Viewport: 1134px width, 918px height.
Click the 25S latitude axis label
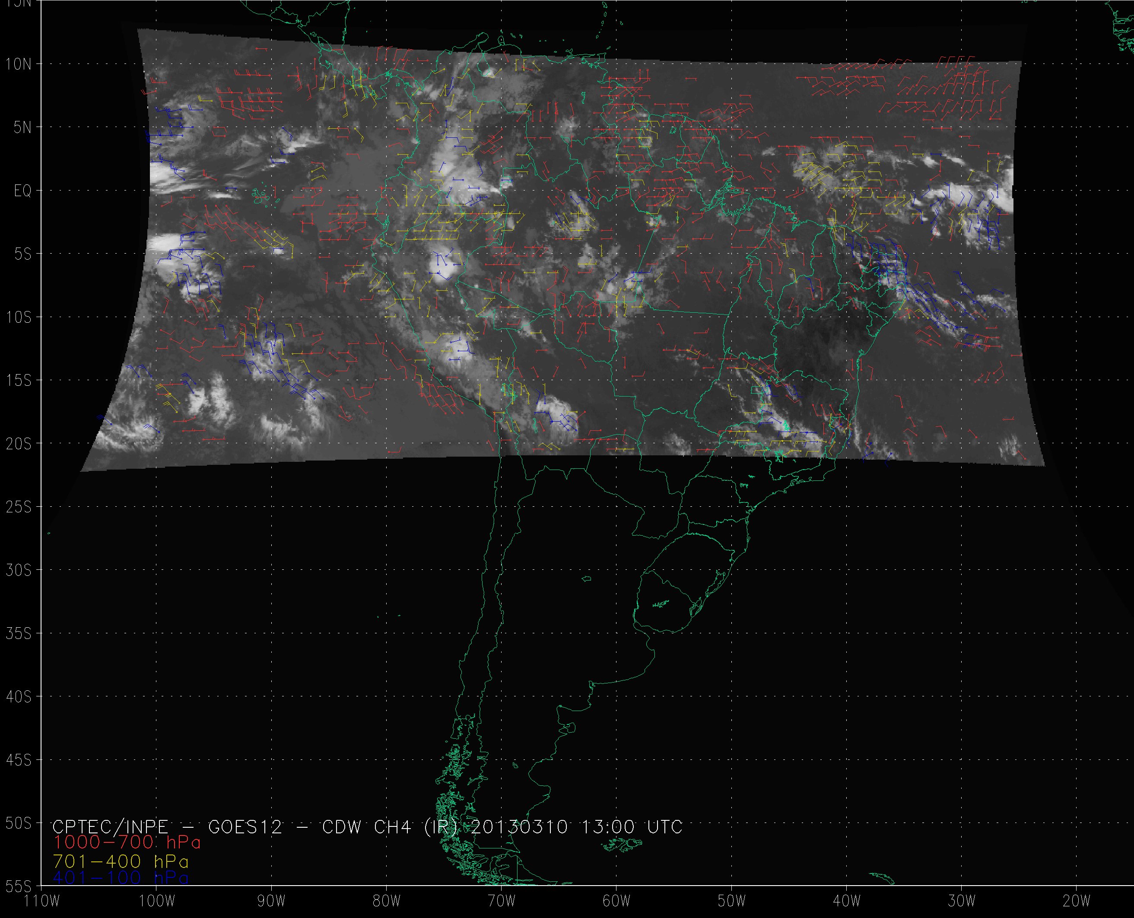coord(19,507)
